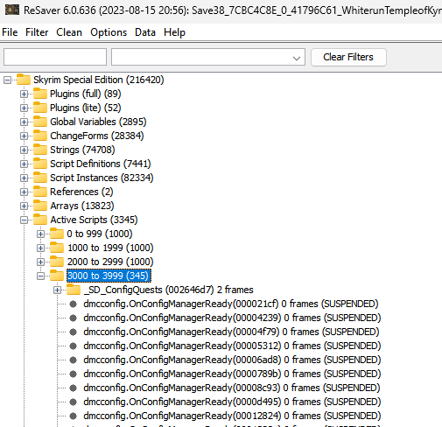Click the ChangeForms folder icon

[40, 136]
